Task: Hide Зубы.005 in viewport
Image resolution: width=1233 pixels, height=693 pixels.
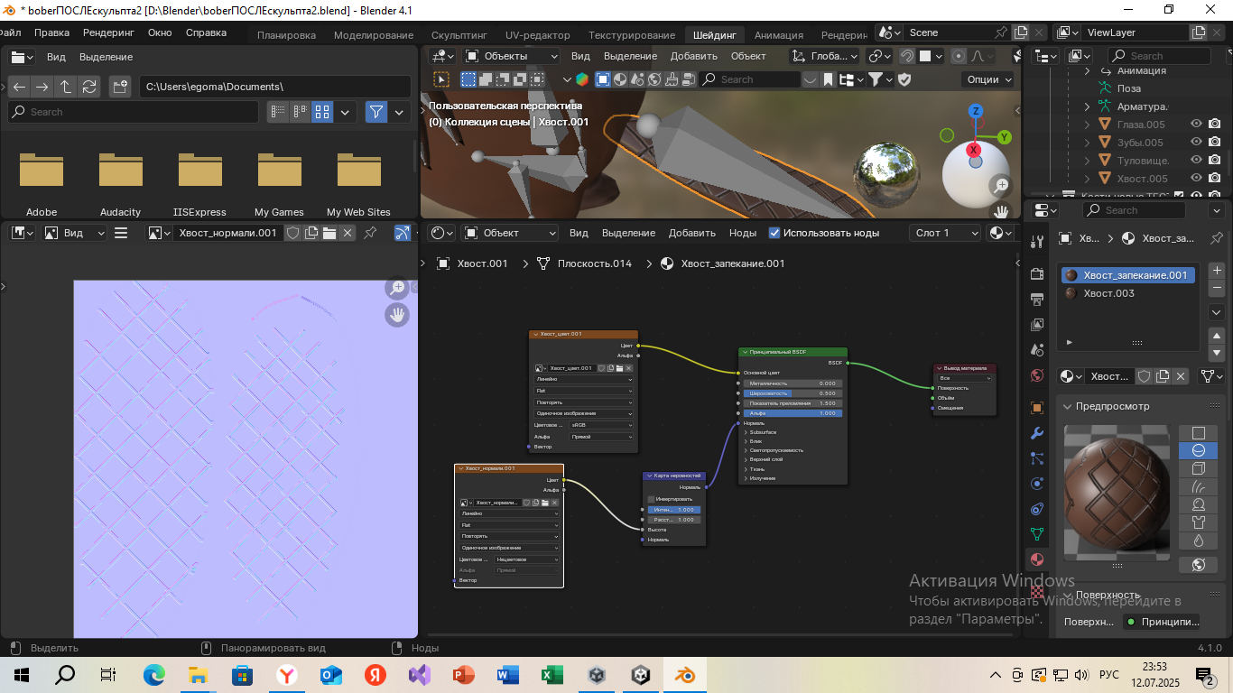Action: (1197, 143)
